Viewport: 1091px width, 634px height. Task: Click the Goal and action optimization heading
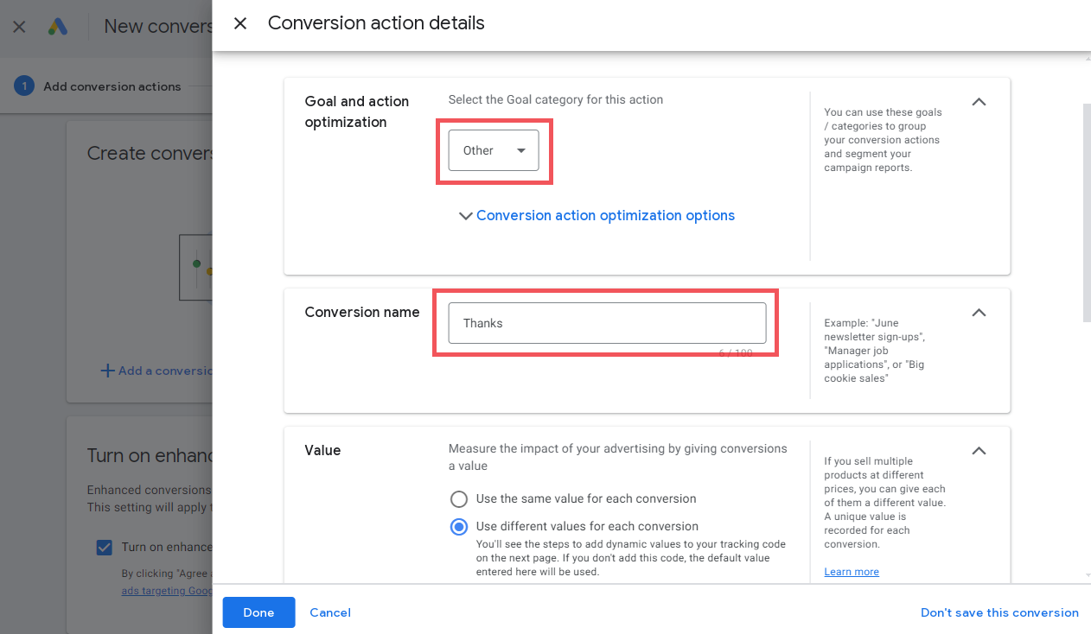pos(357,112)
